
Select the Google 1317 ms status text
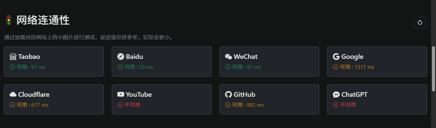[357, 67]
